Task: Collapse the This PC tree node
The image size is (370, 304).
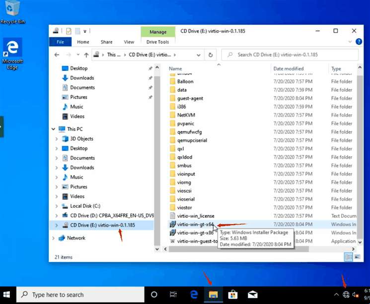Action: [x=53, y=129]
